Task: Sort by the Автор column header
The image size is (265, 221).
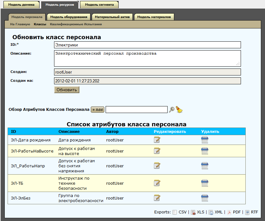Action: 112,132
